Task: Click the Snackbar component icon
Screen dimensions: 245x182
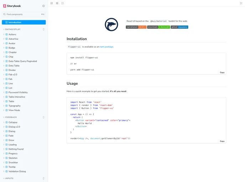Action: pyautogui.click(x=6, y=162)
